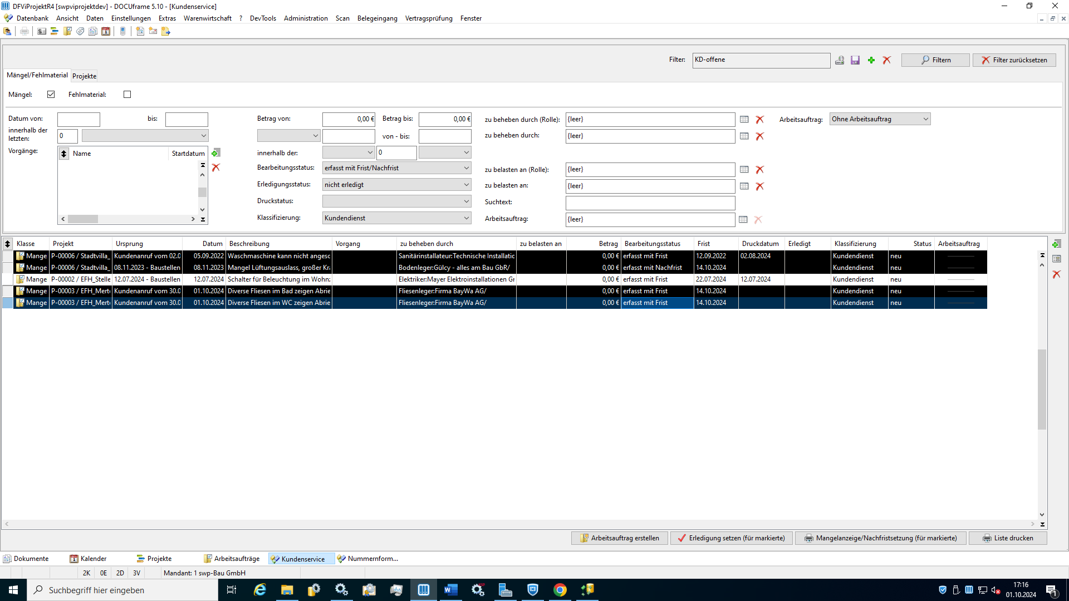Click the filter drive/load icon

click(x=840, y=60)
